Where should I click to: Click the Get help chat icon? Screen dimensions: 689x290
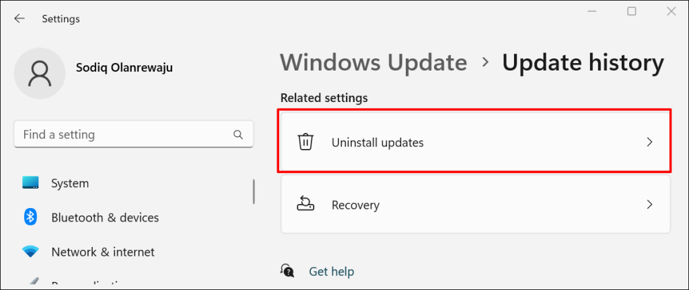click(288, 271)
